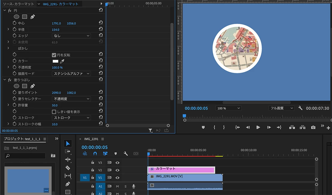Hide track V3 output eye
This screenshot has width=332, height=195.
point(117,163)
